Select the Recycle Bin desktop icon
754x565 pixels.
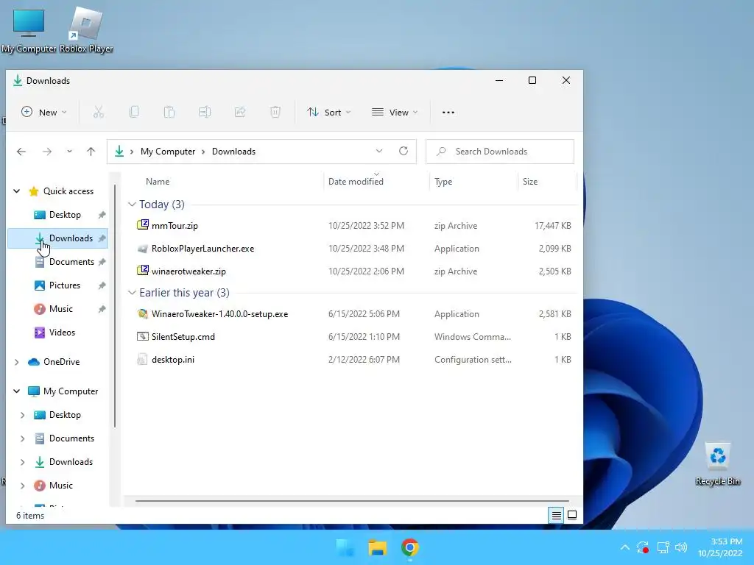tap(717, 463)
